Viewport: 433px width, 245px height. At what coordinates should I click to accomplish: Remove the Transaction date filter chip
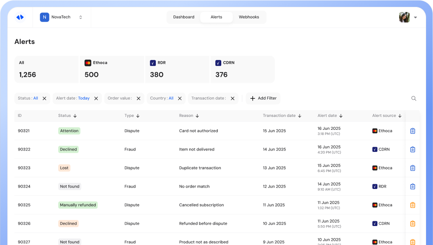click(x=233, y=98)
